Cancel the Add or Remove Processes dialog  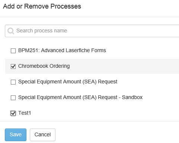[42, 135]
